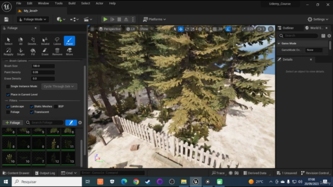The image size is (333, 187).
Task: Open the Foliage Mode dropdown
Action: tap(33, 19)
